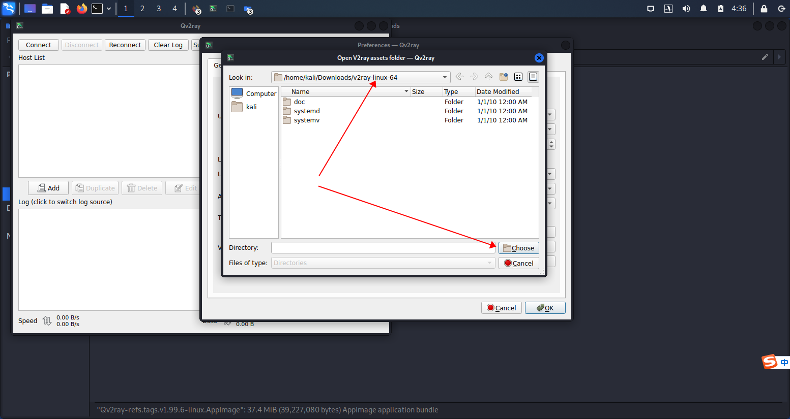This screenshot has height=419, width=790.
Task: Launch Firefox from the top panel
Action: (81, 9)
